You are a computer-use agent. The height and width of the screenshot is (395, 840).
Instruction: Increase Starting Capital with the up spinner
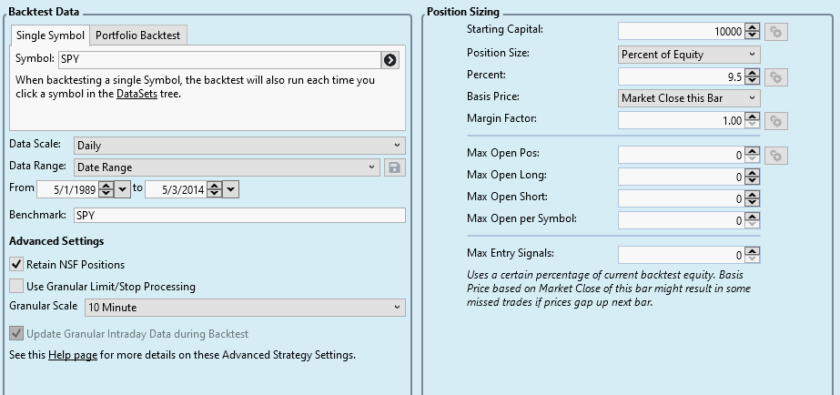(752, 28)
